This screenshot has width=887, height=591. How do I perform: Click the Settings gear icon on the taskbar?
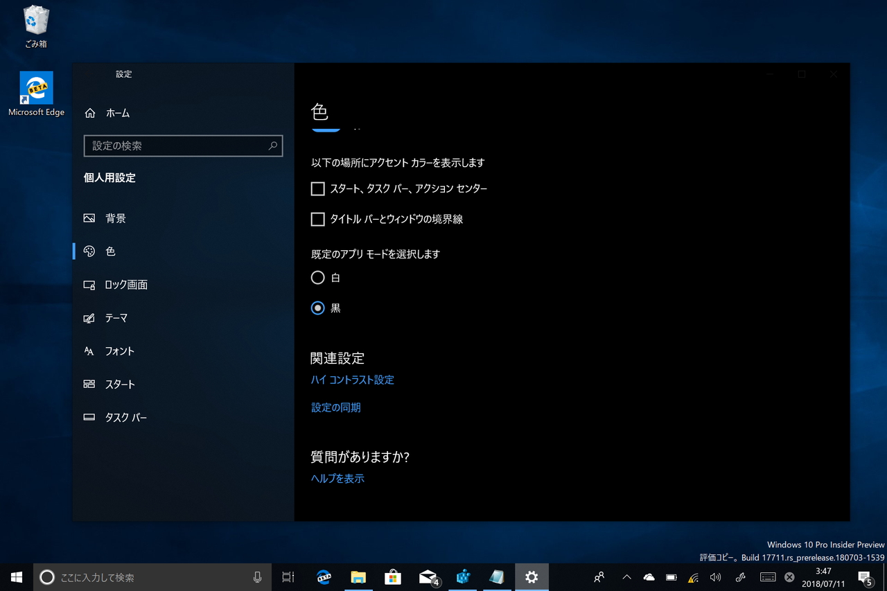[532, 577]
